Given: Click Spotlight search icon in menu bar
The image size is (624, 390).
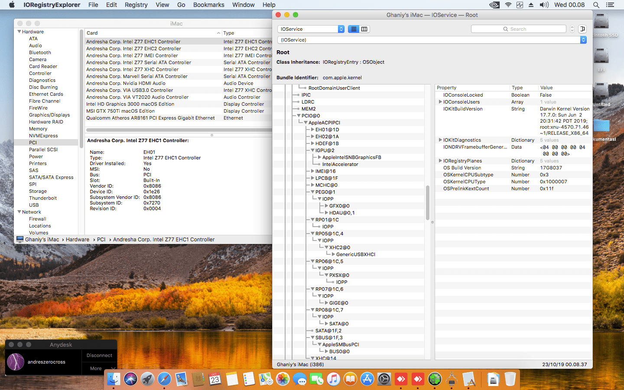Looking at the screenshot, I should click(596, 5).
